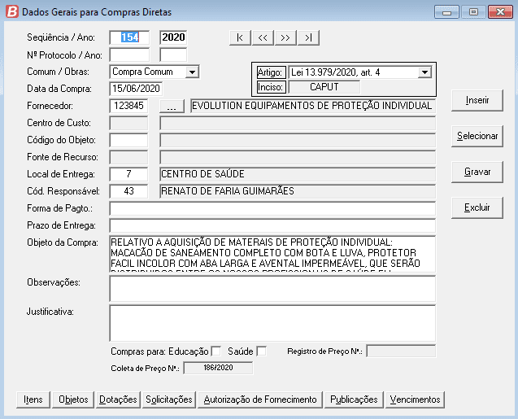Go to first record navigation button
518x419 pixels.
click(x=240, y=37)
